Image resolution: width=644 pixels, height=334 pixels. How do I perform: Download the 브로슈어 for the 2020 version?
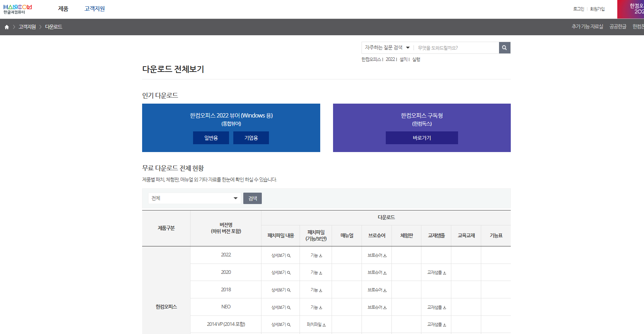(376, 272)
